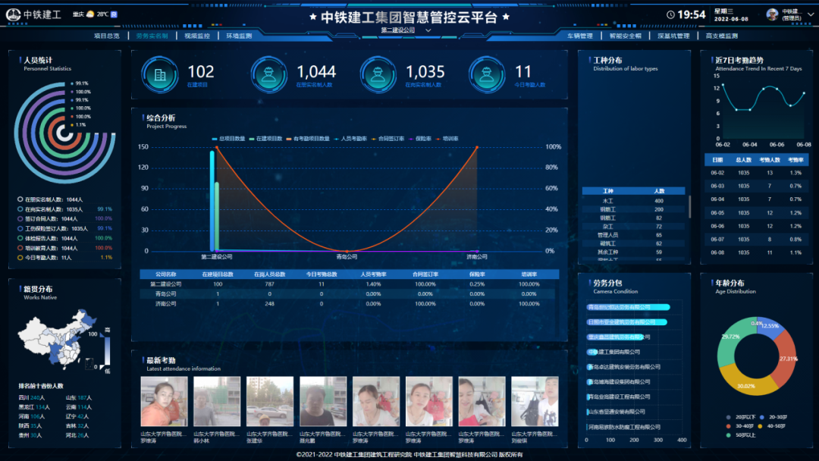Open the 视频监控 tab
This screenshot has width=819, height=461.
[197, 36]
